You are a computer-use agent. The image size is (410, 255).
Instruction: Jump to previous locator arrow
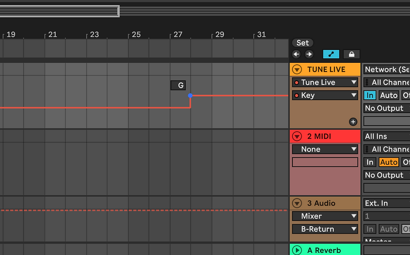(296, 54)
